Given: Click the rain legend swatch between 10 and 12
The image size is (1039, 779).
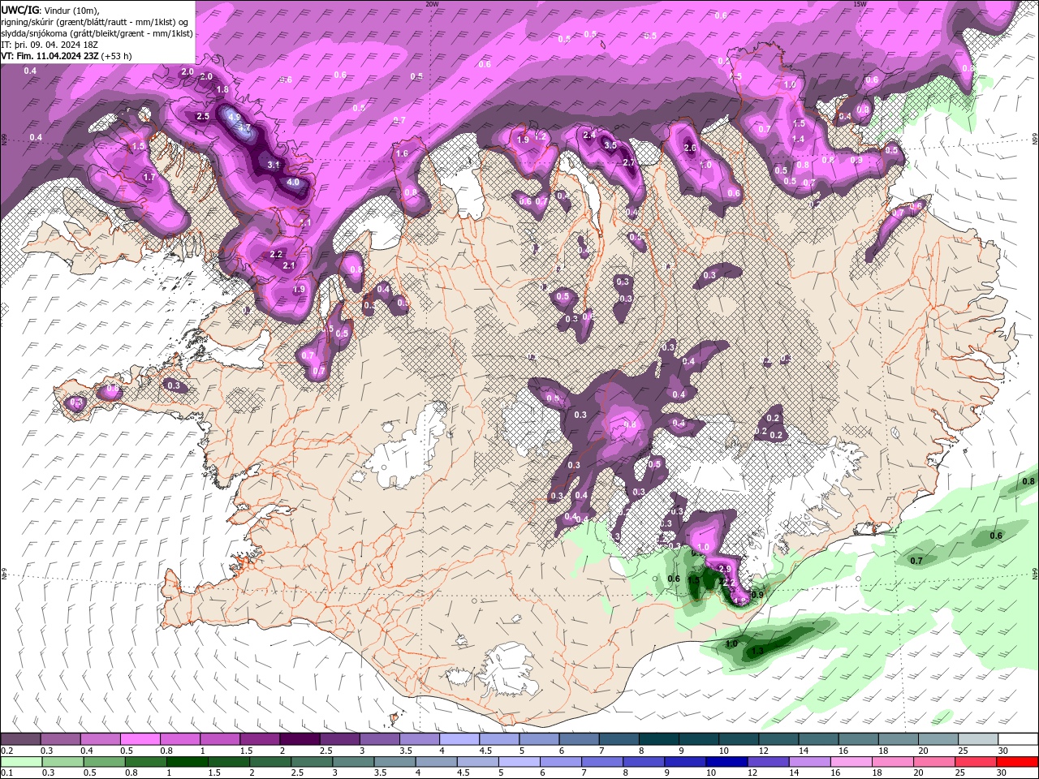Looking at the screenshot, I should (x=727, y=761).
